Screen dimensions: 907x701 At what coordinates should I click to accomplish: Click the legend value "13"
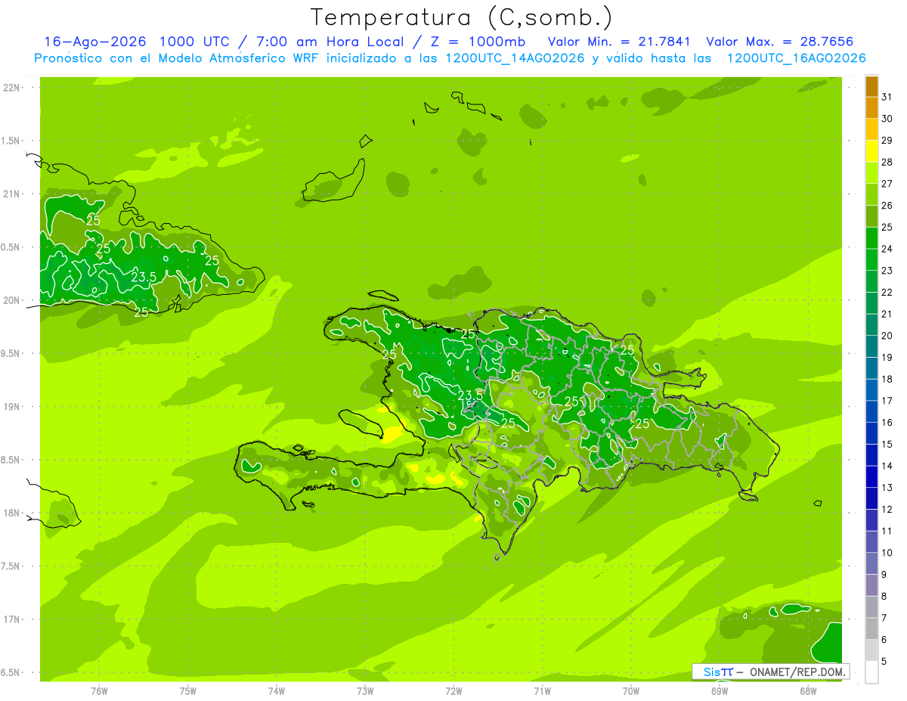[x=887, y=488]
